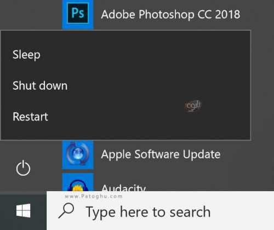274x230 pixels.
Task: Click empty space right of Sleep entry
Action: click(x=144, y=55)
